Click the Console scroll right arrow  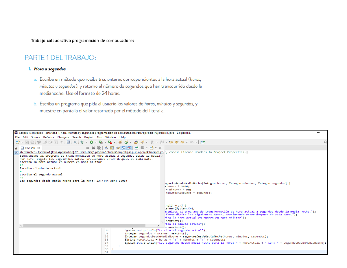[x=158, y=226]
